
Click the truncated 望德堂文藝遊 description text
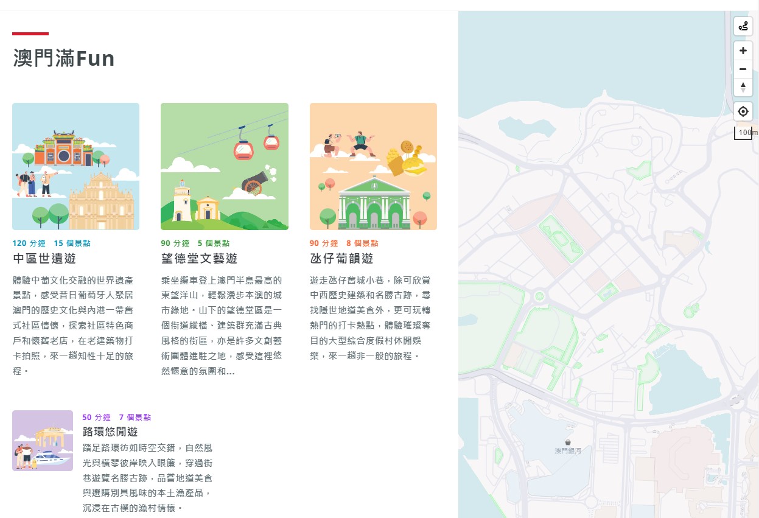coord(222,326)
